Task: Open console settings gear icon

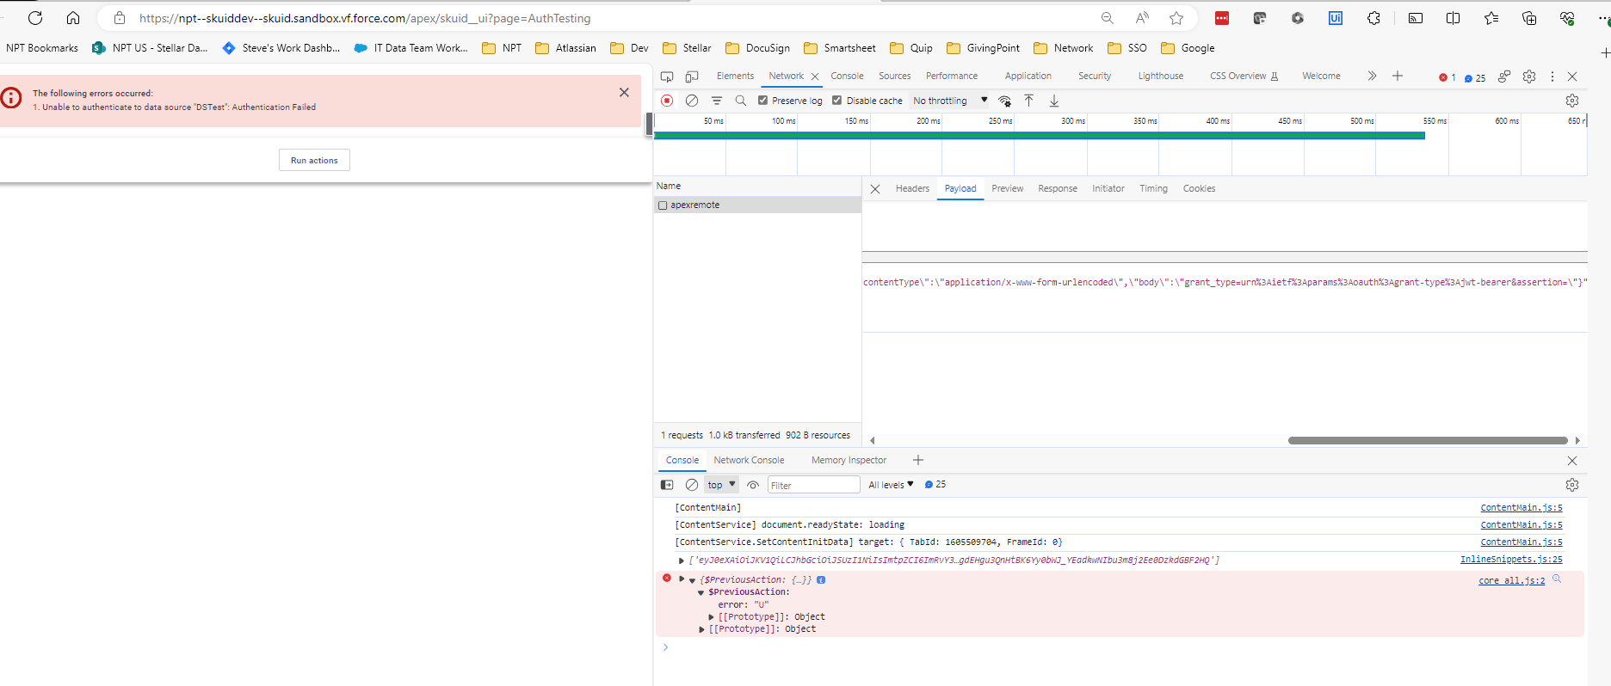Action: click(x=1572, y=485)
